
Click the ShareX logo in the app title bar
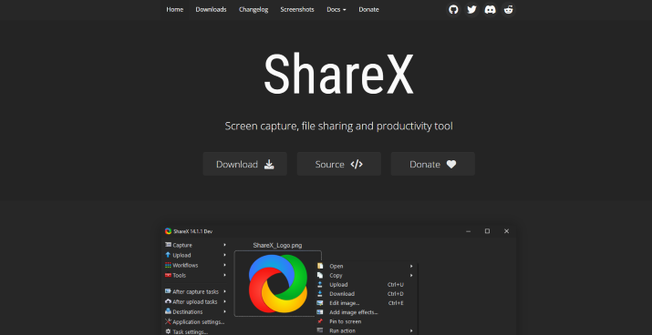click(168, 231)
